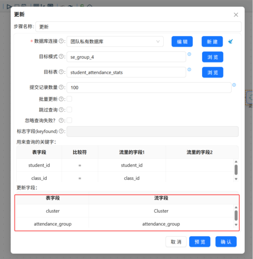
Task: Click the 标志字段(keyfound) input field
Action: tap(153, 132)
